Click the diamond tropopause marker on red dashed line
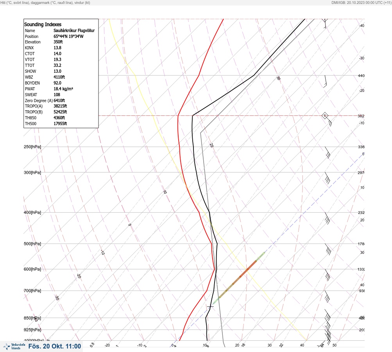The width and height of the screenshot is (392, 352). pyautogui.click(x=325, y=116)
